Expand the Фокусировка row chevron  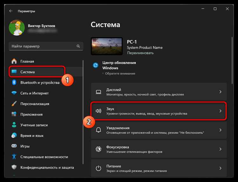(220, 149)
